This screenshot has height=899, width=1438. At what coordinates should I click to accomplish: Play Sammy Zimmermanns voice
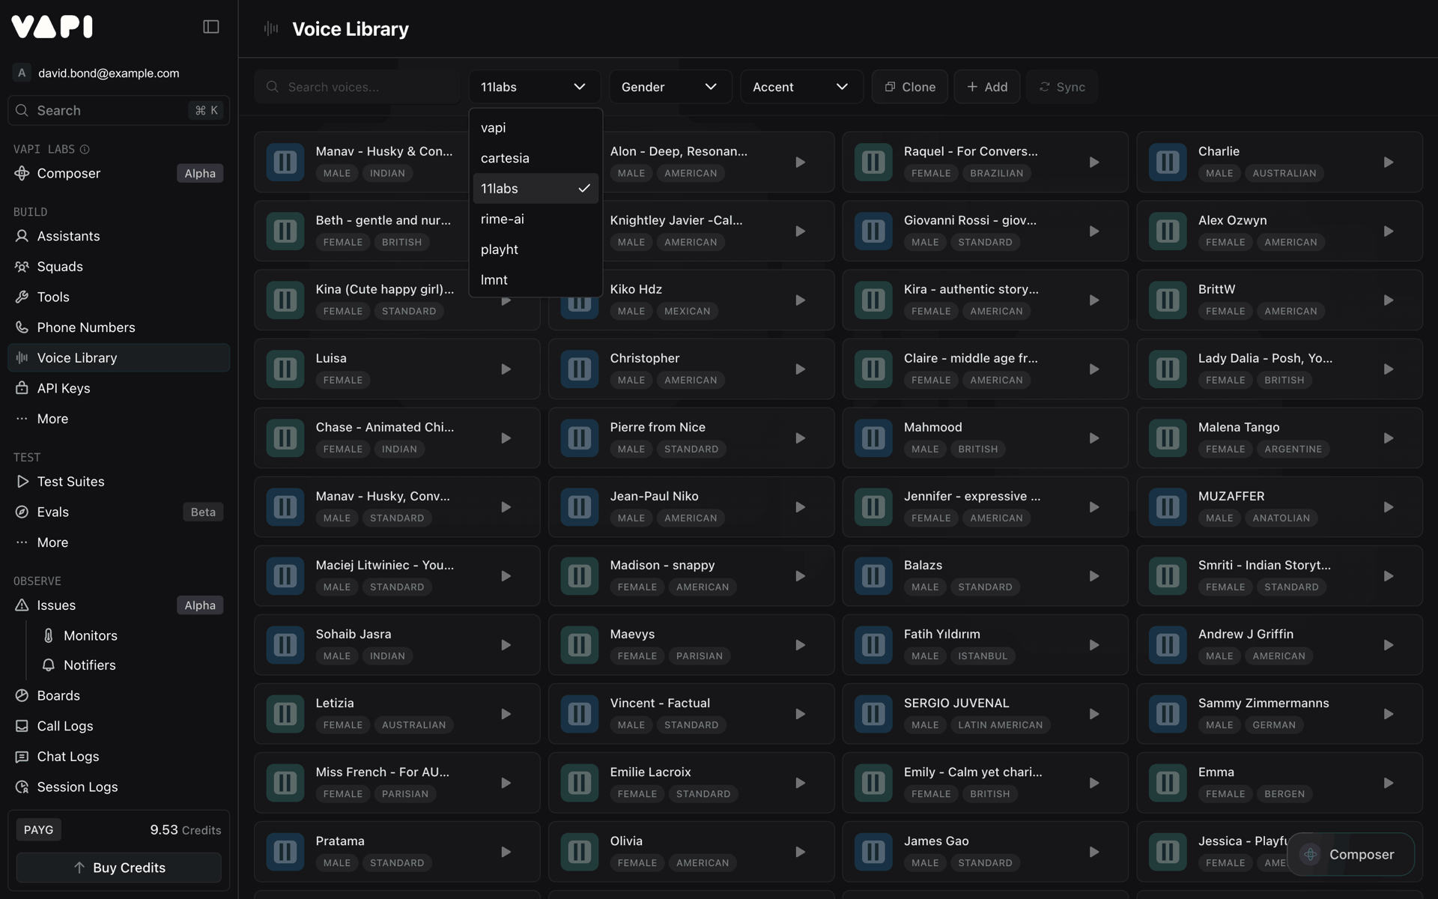(1389, 714)
